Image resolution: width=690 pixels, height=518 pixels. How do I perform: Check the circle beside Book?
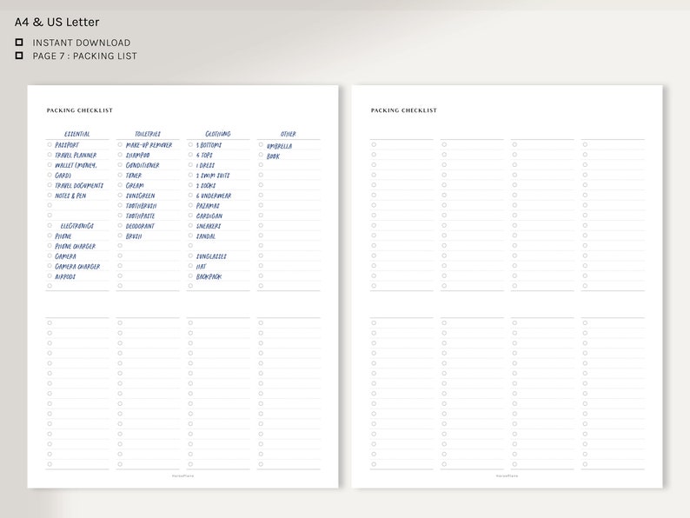(261, 155)
